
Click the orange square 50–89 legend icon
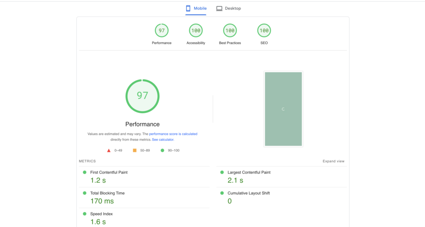[135, 150]
